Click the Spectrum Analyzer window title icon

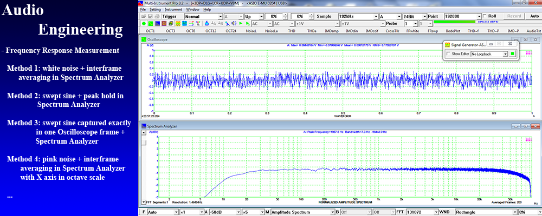(144, 126)
